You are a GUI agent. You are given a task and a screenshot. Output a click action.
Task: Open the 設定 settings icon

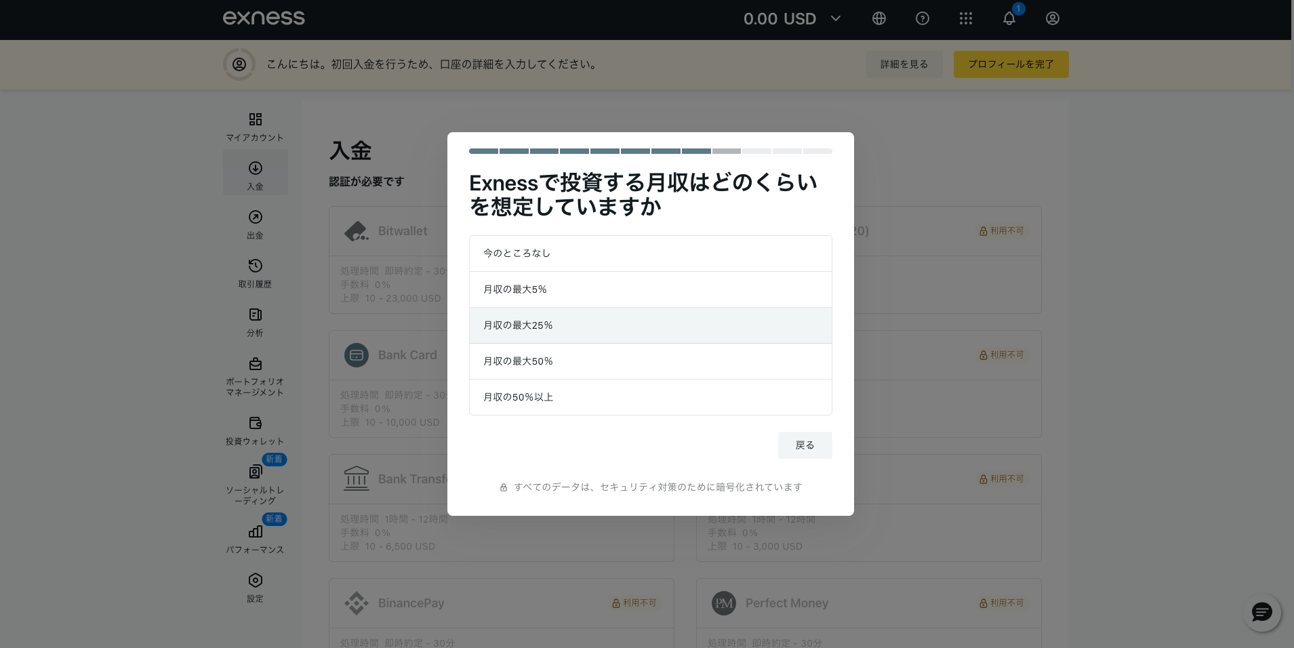(x=255, y=581)
